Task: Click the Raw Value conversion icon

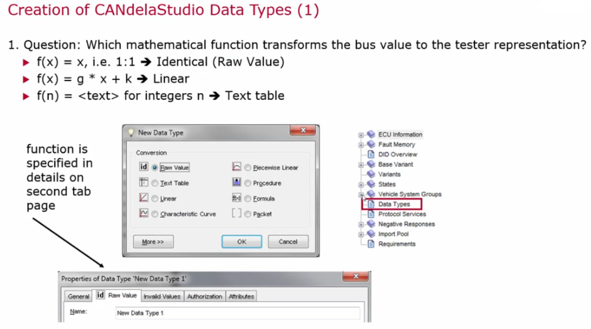Action: point(143,167)
